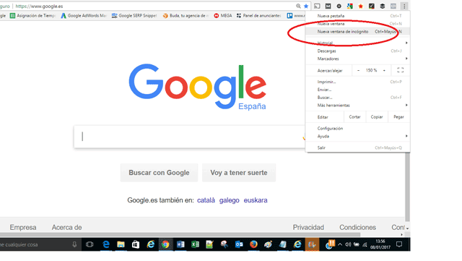Toggle fullscreen mode icon in menu
Viewport: 462px width, 261px height.
point(400,70)
